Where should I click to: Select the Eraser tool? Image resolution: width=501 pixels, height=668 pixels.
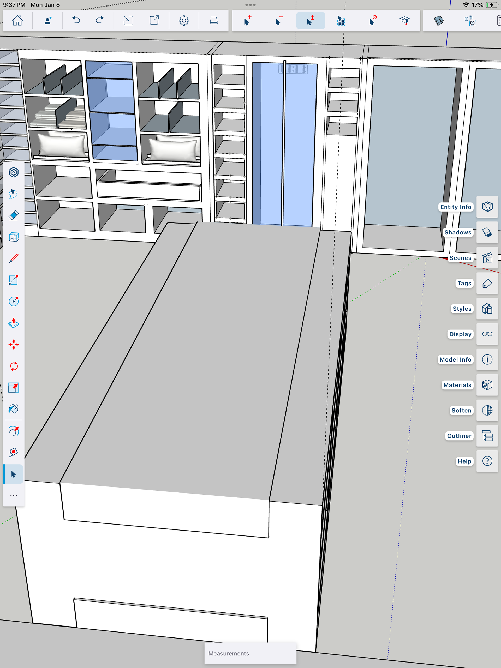[x=14, y=215]
